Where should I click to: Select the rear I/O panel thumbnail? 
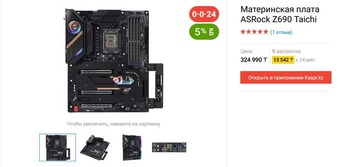[x=169, y=147]
